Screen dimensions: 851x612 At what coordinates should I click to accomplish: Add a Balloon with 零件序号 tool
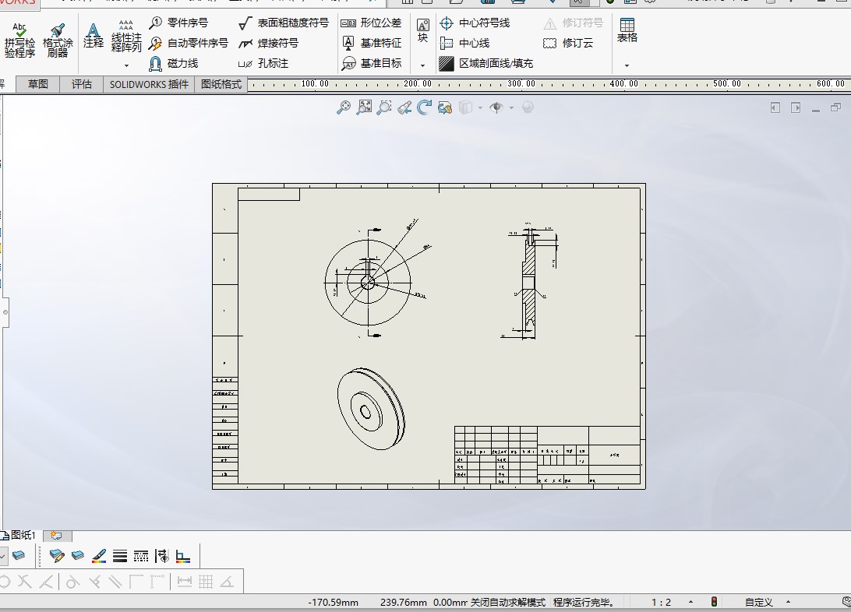(179, 23)
